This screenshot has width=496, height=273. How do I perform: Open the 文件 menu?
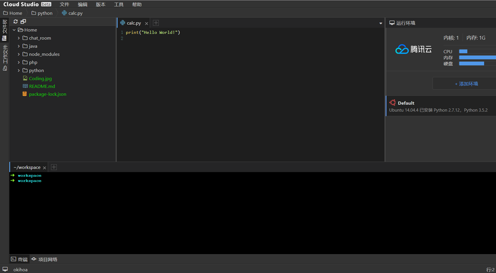(x=64, y=4)
